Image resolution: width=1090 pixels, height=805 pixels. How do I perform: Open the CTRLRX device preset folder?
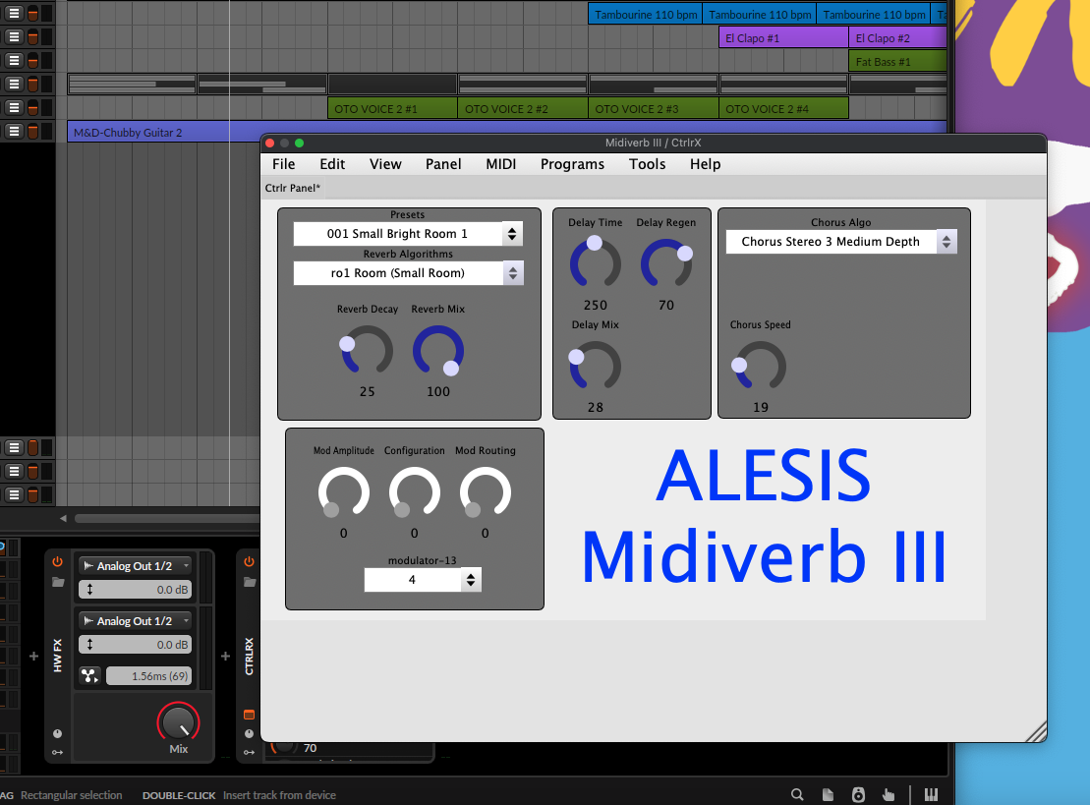(x=250, y=582)
